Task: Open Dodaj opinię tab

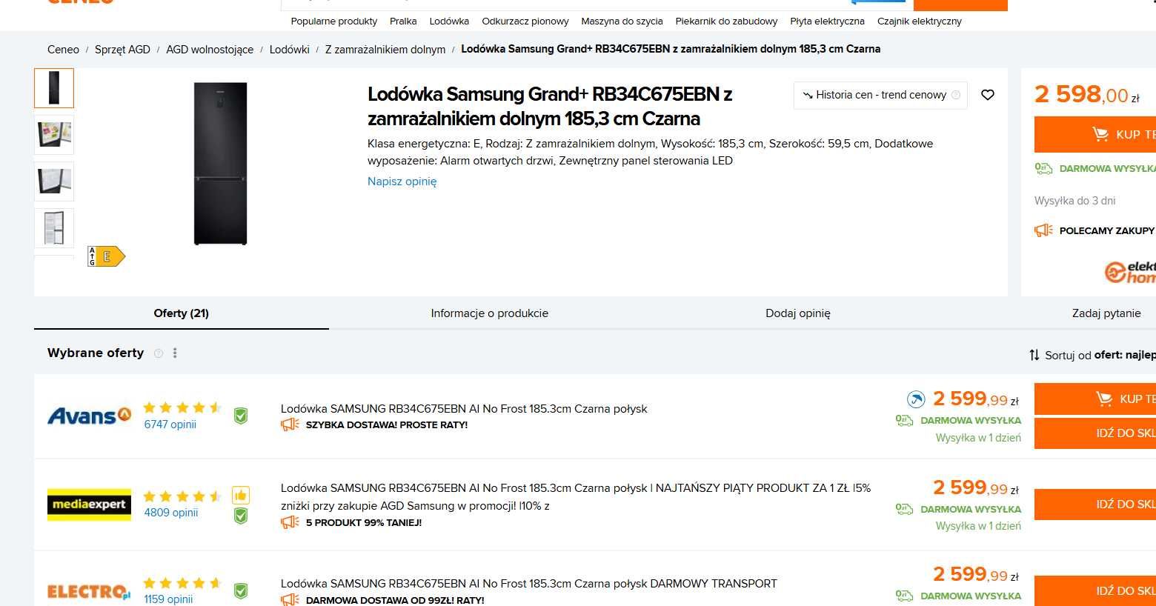Action: coord(798,313)
